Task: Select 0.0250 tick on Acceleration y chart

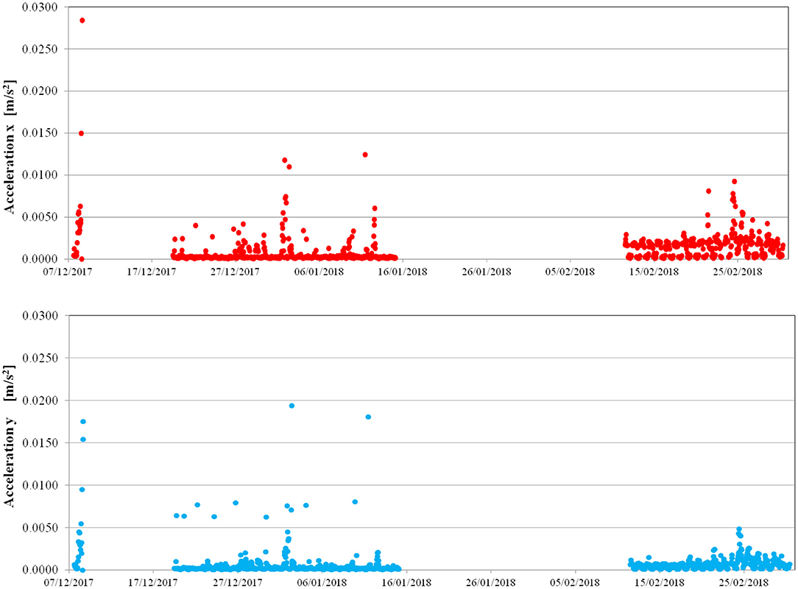Action: click(x=40, y=358)
